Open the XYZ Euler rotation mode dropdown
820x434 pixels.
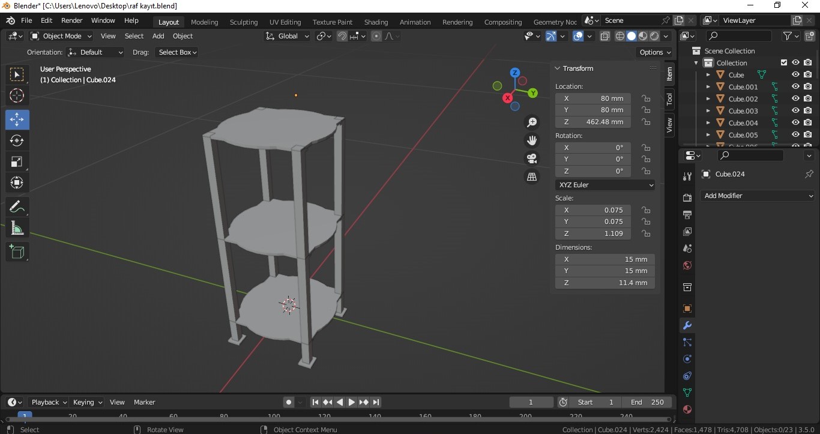605,185
